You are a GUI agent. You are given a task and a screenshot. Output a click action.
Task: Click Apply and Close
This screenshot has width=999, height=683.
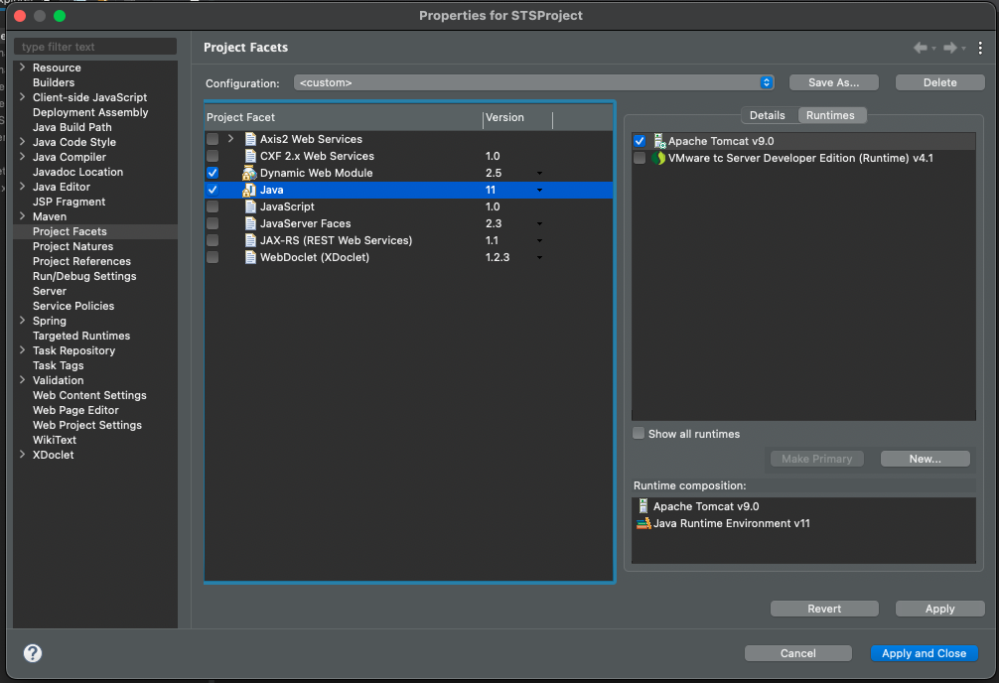tap(924, 653)
